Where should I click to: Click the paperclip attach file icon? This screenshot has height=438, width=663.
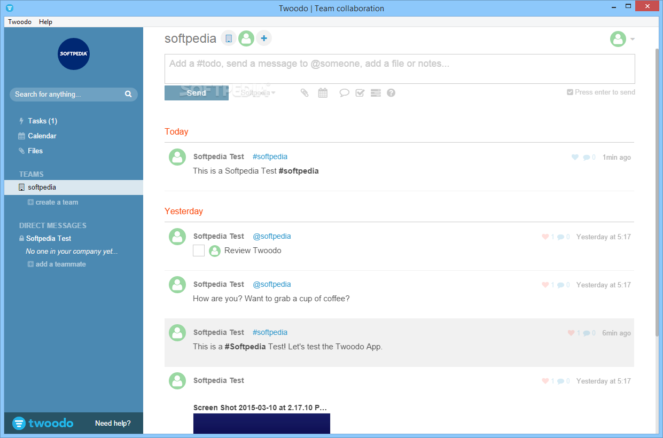[x=305, y=93]
